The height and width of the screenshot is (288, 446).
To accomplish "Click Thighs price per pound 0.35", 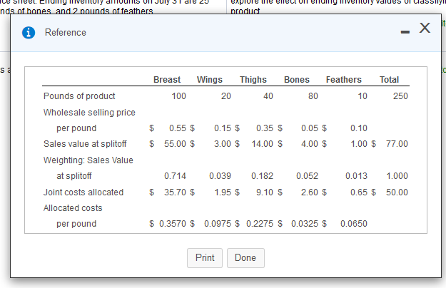I will [x=265, y=128].
